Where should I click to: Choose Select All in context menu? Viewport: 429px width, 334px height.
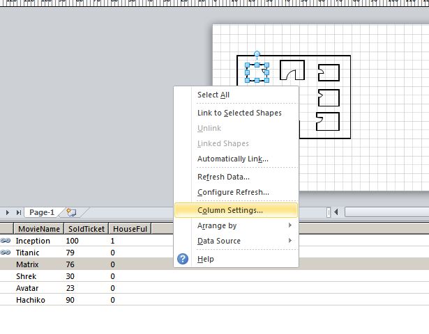click(236, 95)
